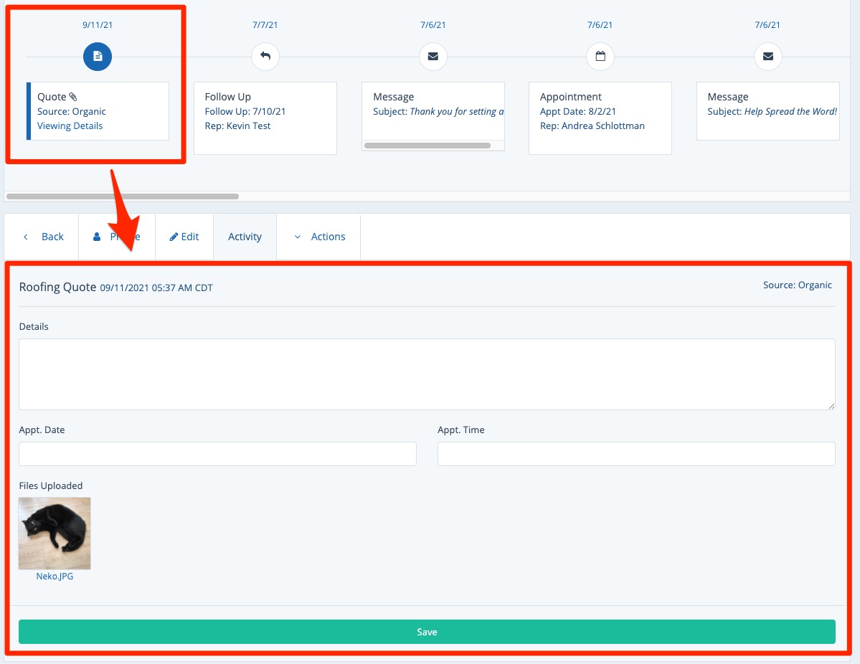Click the black cat image thumbnail

pos(55,533)
